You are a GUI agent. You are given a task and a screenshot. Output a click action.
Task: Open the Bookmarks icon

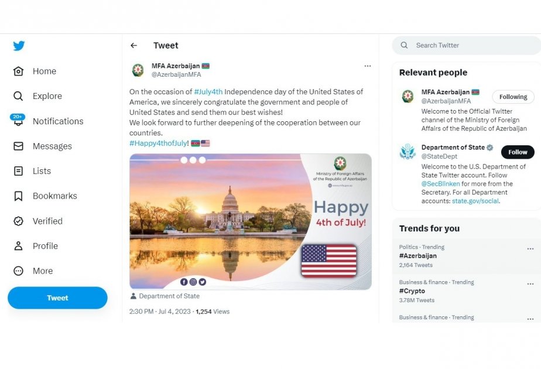pyautogui.click(x=18, y=196)
